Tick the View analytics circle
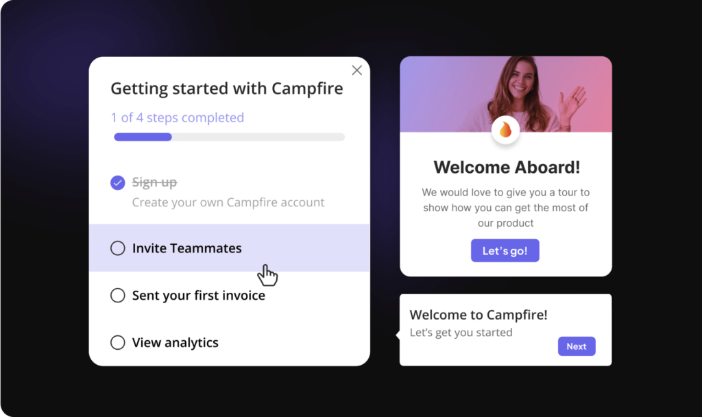This screenshot has width=702, height=417. (118, 342)
